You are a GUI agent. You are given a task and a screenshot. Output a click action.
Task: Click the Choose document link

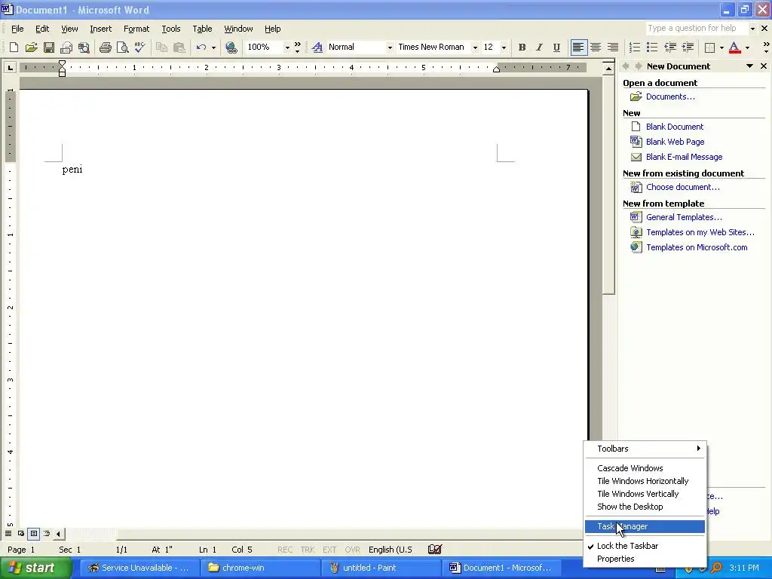tap(683, 187)
